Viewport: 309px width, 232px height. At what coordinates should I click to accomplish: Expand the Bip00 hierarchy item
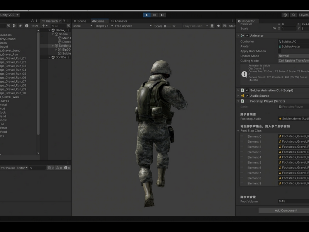tap(56, 49)
